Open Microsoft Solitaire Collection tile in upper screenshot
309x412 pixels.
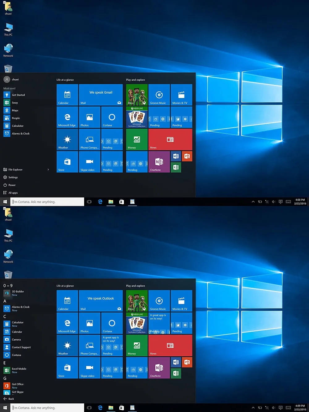[137, 117]
